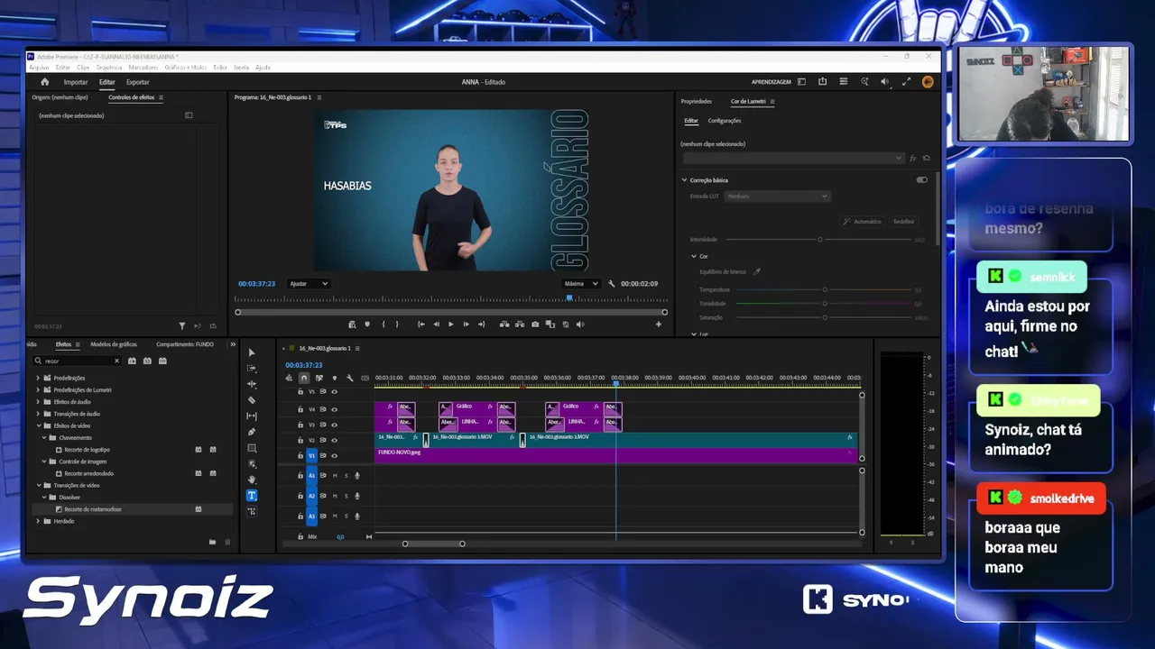The width and height of the screenshot is (1155, 649).
Task: Click the APRENDIZAGEM workspace label
Action: pos(772,82)
